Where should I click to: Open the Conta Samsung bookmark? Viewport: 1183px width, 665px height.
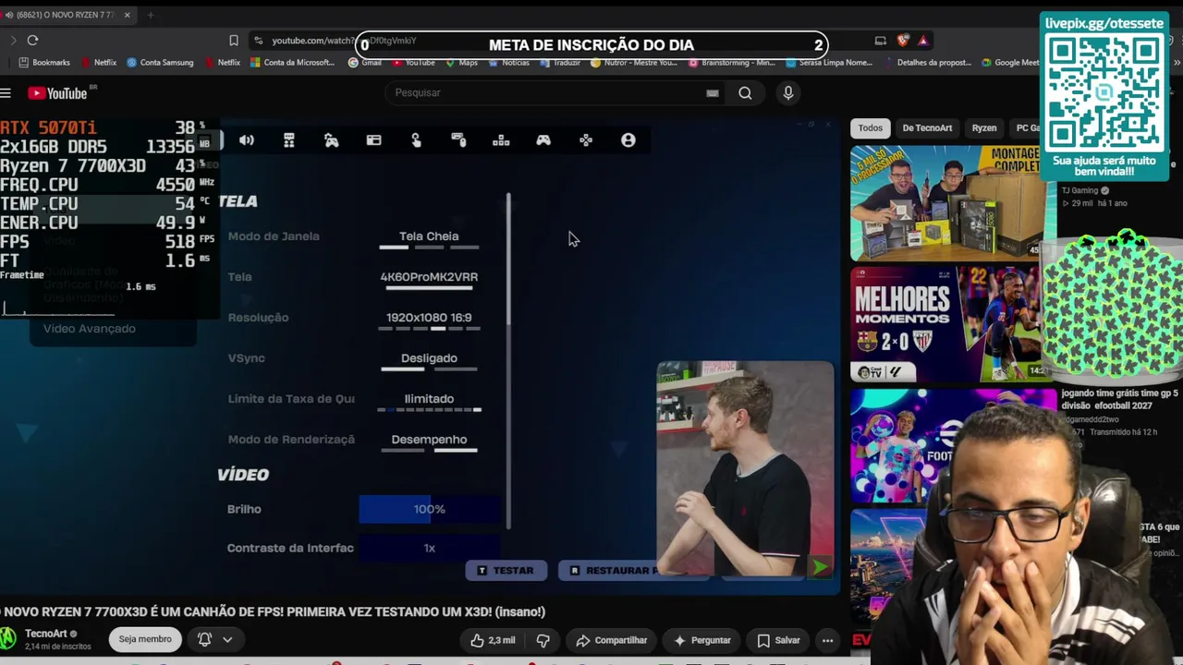tap(160, 63)
